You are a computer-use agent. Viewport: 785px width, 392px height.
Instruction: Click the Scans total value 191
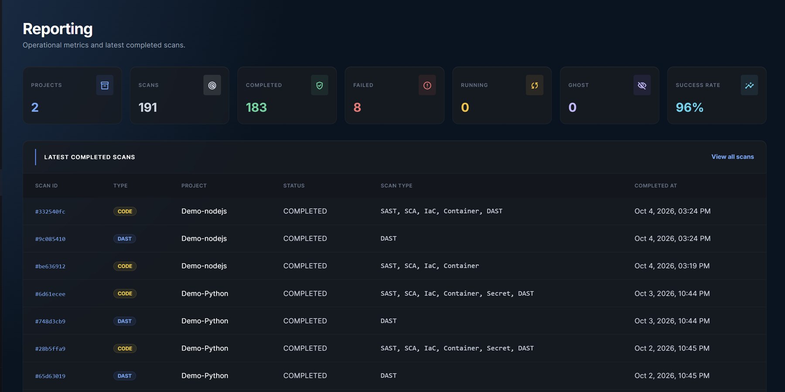(148, 108)
